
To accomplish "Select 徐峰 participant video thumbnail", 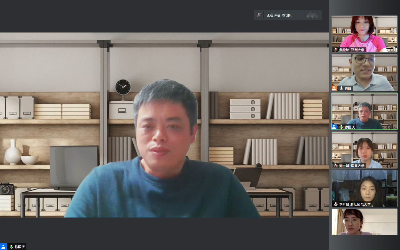I will click(364, 72).
